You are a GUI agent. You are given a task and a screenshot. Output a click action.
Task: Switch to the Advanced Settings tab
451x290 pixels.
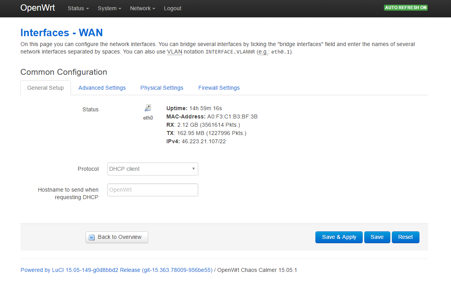pos(102,88)
